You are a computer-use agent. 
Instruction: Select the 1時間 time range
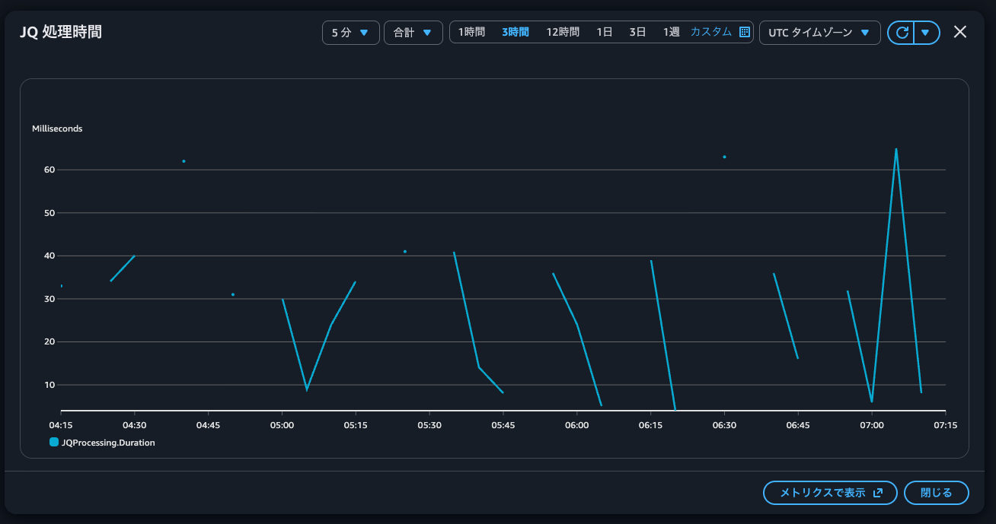coord(471,32)
